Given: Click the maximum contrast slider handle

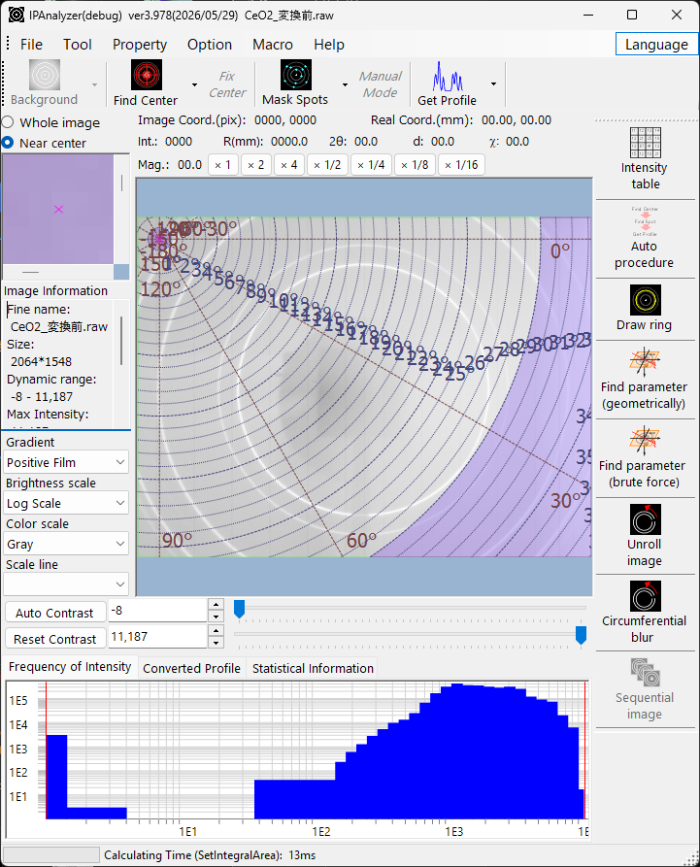Looking at the screenshot, I should click(x=581, y=635).
